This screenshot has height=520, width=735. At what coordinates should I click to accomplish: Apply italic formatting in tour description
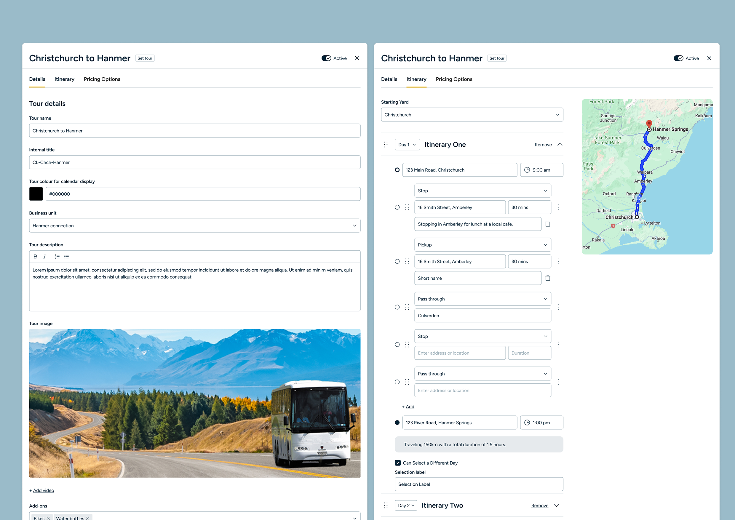coord(44,257)
